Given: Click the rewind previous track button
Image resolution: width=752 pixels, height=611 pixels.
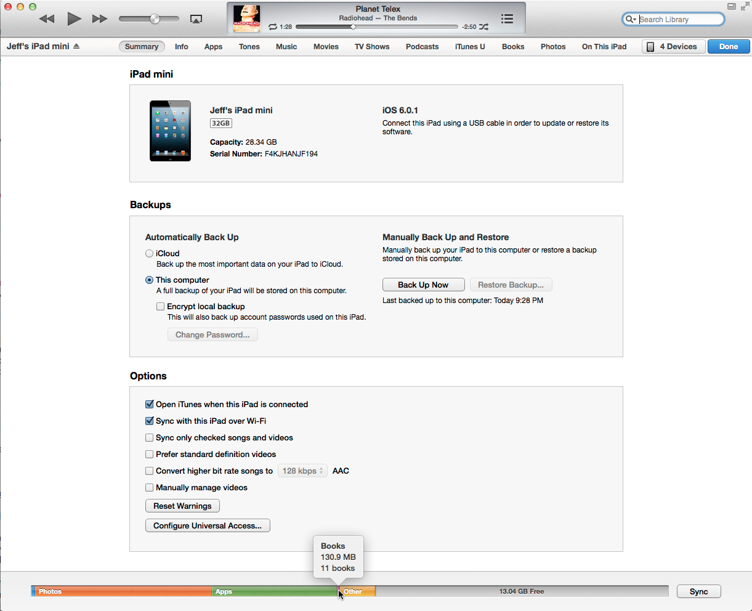Looking at the screenshot, I should pyautogui.click(x=47, y=19).
